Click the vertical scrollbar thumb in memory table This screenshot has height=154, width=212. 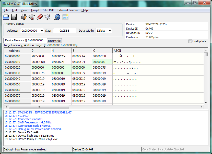[x=206, y=54]
